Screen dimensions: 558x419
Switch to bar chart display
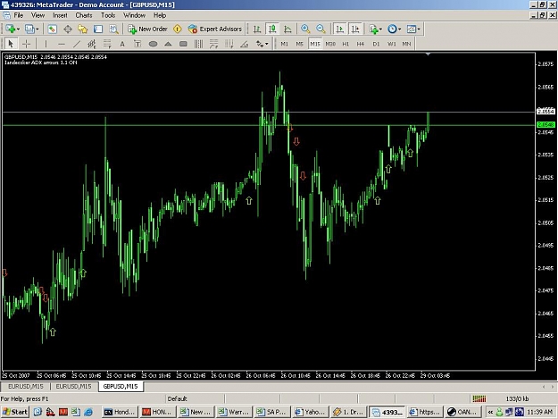tap(257, 29)
